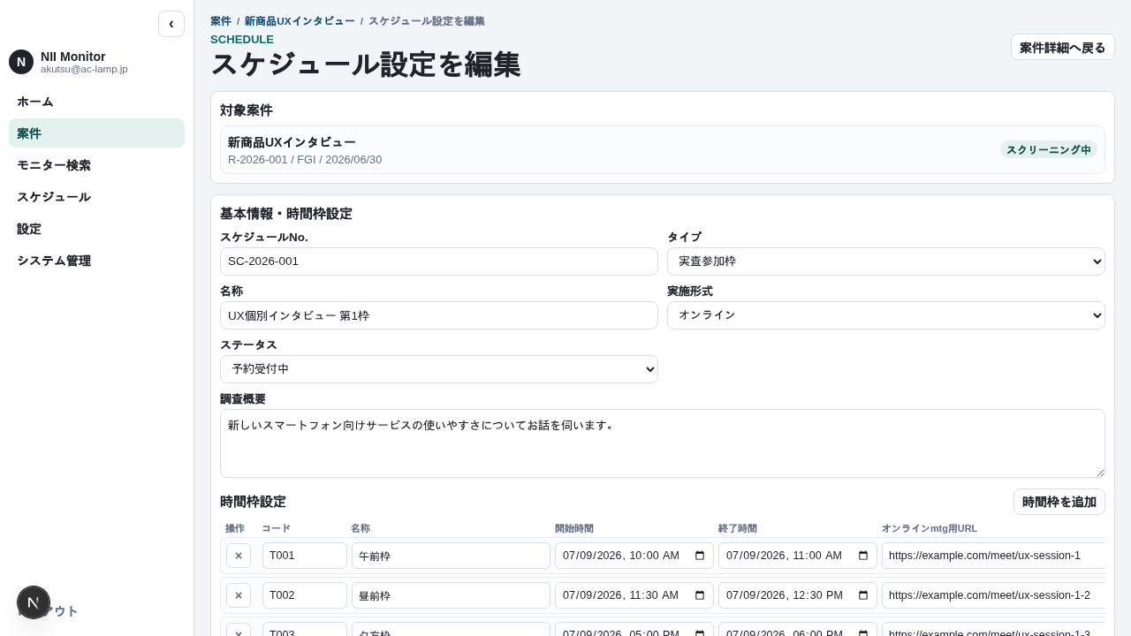Open calendar picker for T001 end time
This screenshot has width=1131, height=636.
863,556
